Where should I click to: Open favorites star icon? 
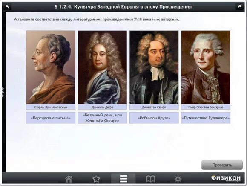[x=96, y=179]
